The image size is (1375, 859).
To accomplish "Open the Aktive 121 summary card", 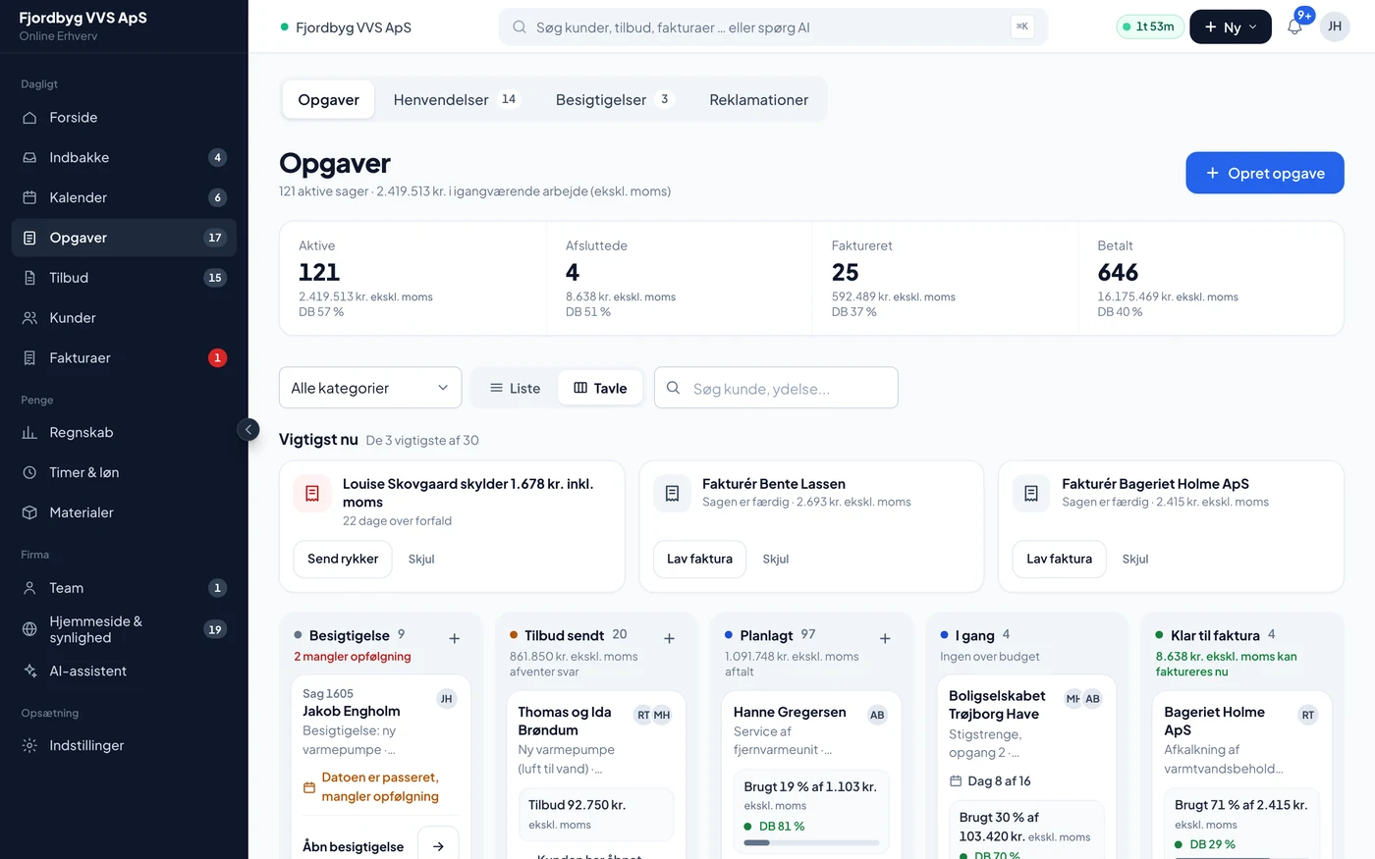I will coord(413,279).
